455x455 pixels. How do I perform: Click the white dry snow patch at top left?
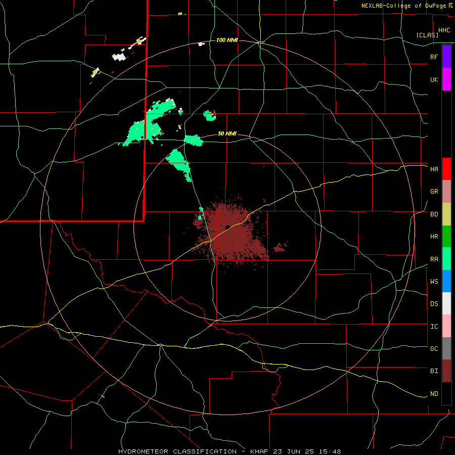click(119, 57)
